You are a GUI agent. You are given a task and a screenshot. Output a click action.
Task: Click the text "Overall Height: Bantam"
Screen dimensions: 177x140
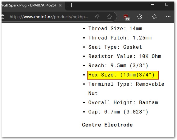pos(123,103)
